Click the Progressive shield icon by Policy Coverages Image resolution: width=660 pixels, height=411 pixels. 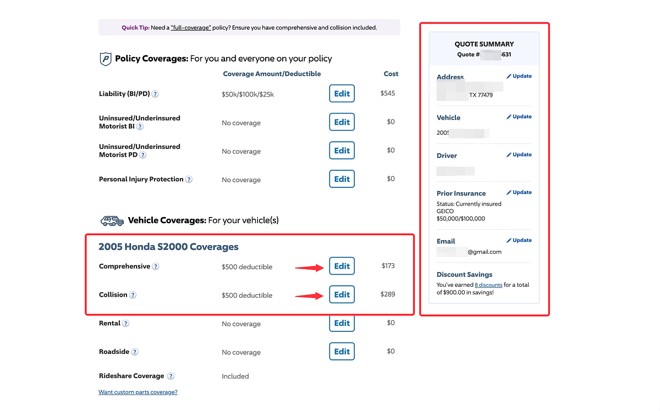(x=105, y=59)
